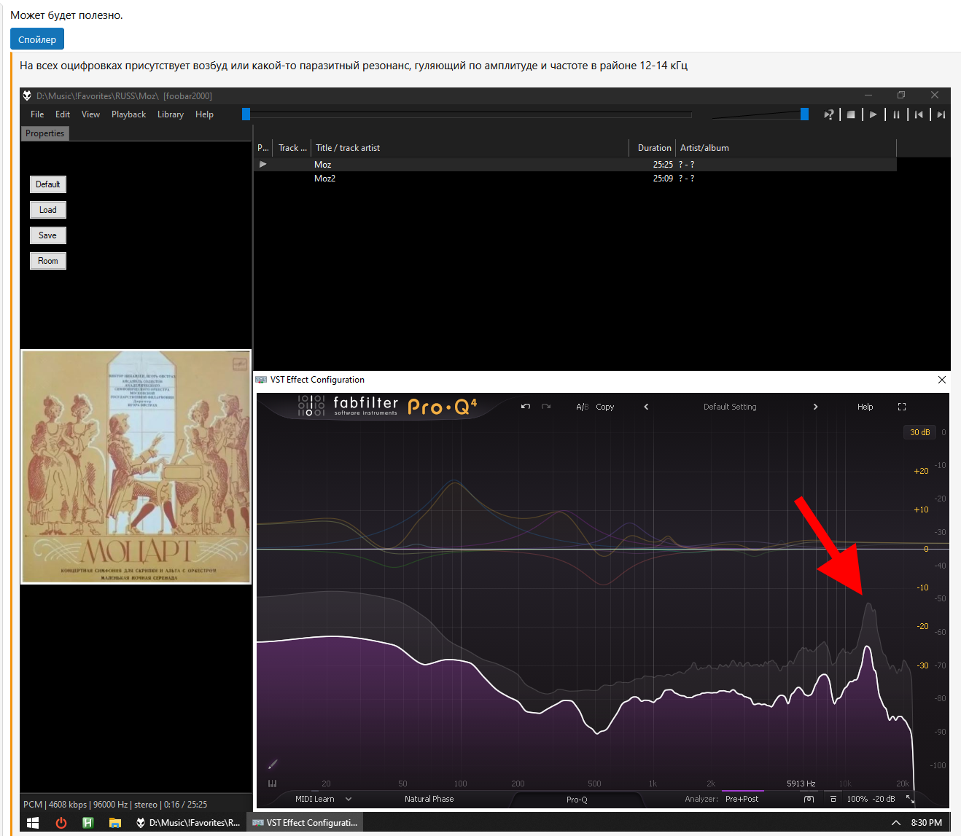The width and height of the screenshot is (961, 836).
Task: Open the 30 dB display range selector
Action: coord(920,432)
